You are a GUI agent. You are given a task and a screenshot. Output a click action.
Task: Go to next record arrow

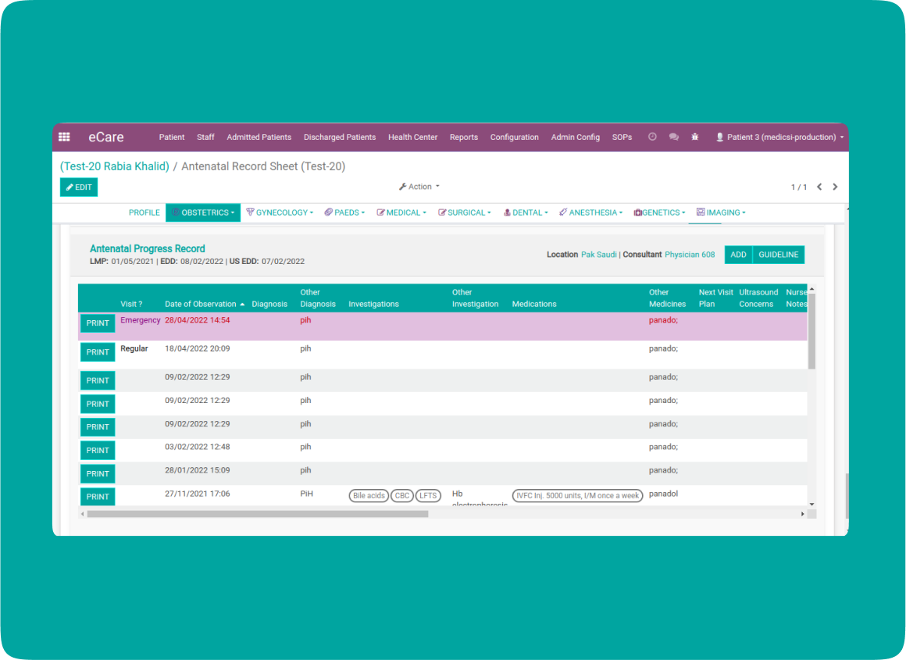pyautogui.click(x=835, y=187)
